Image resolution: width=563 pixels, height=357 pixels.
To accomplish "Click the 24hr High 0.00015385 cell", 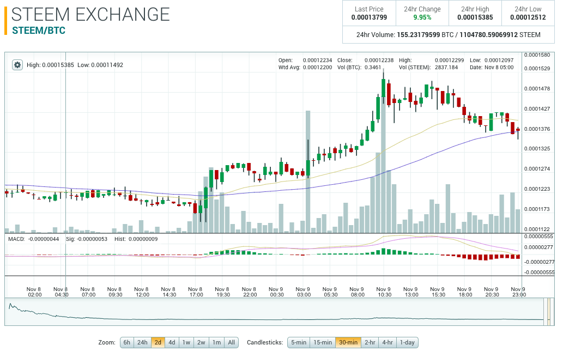I will pyautogui.click(x=475, y=13).
